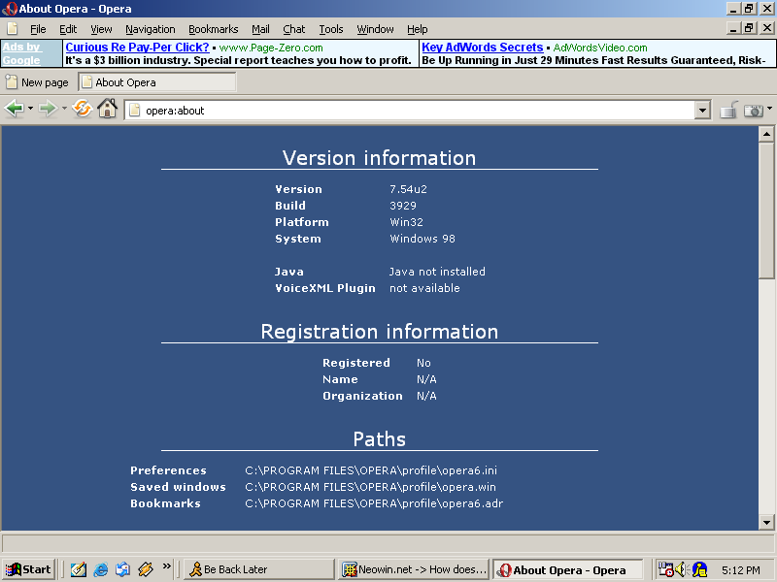Click the printer icon beside the address bar

coord(728,110)
